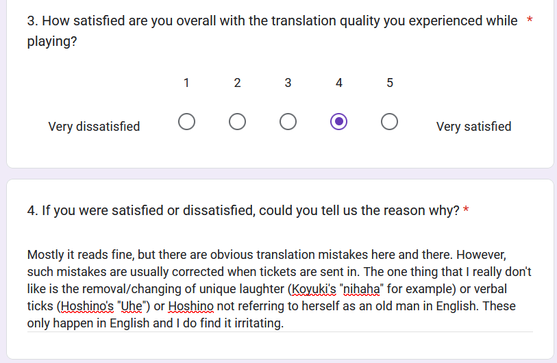Choose rating 3 for translation quality

288,122
